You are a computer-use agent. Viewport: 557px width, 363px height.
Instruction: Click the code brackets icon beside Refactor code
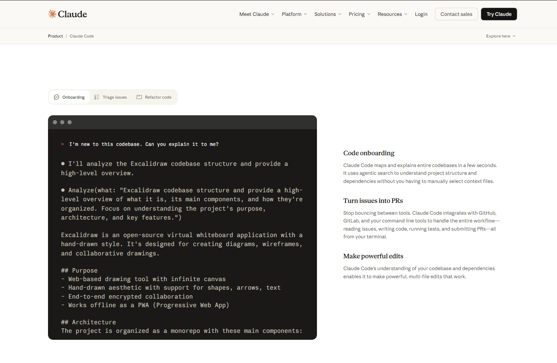click(x=138, y=97)
